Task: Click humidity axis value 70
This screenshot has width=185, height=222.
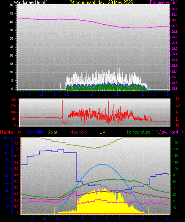Action: (x=7, y=161)
